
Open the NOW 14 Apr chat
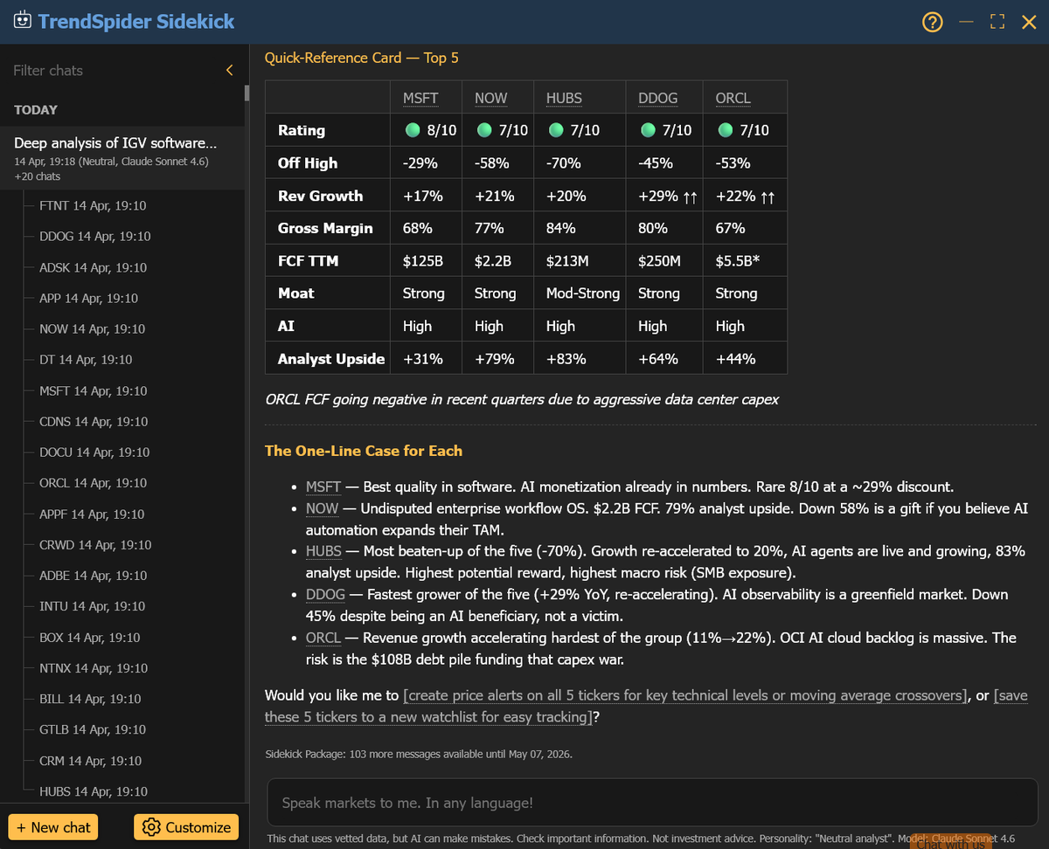pyautogui.click(x=92, y=329)
